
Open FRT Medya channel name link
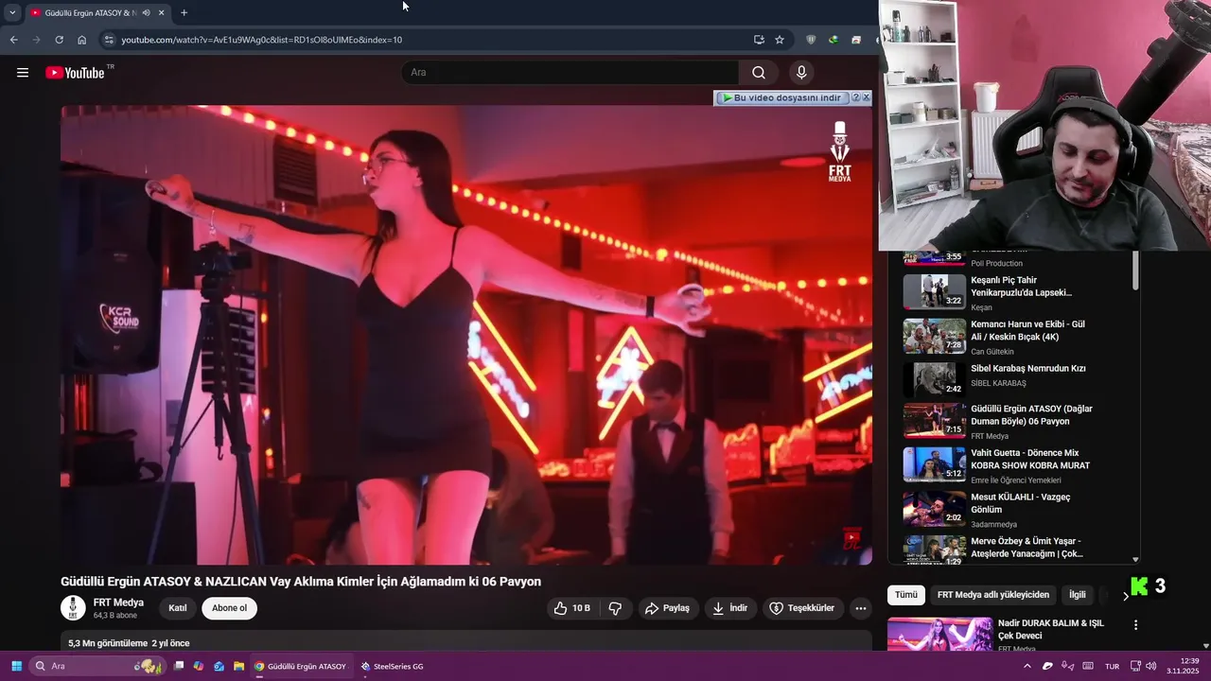click(118, 602)
